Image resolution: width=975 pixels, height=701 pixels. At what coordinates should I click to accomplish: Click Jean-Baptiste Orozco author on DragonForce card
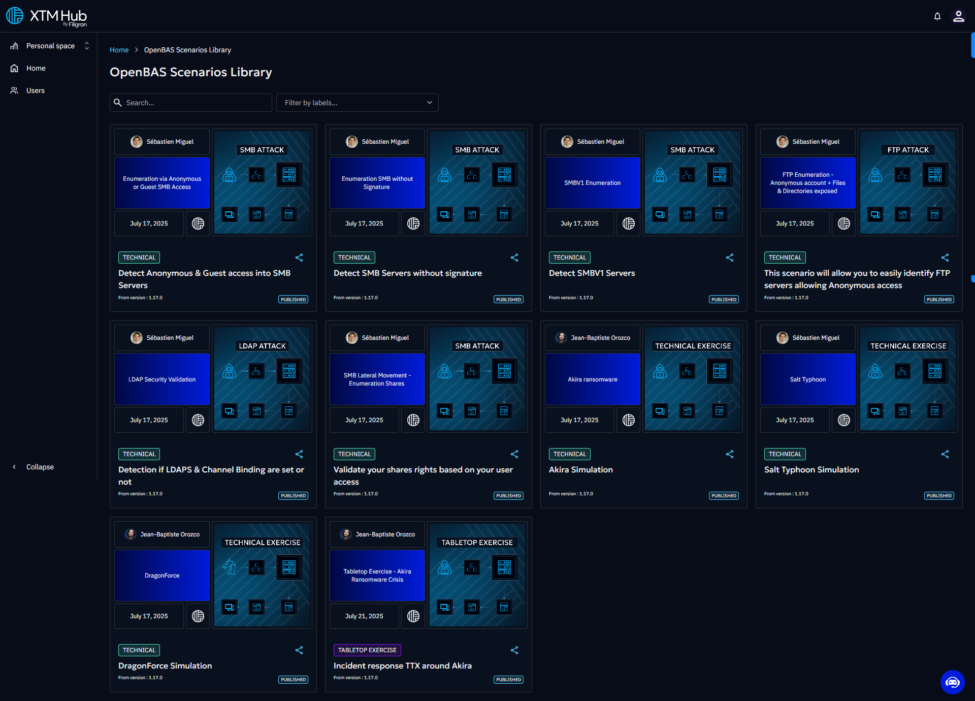162,534
